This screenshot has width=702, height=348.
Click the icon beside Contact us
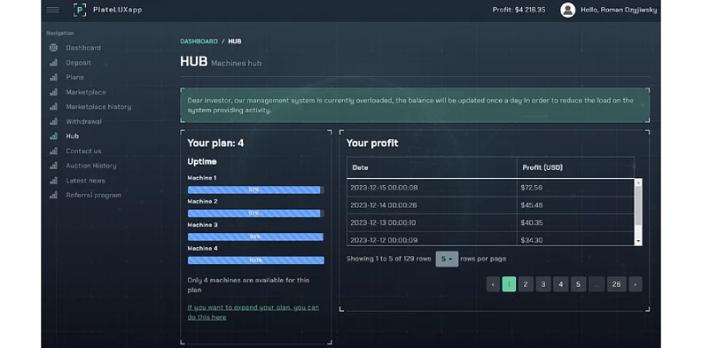(x=54, y=151)
